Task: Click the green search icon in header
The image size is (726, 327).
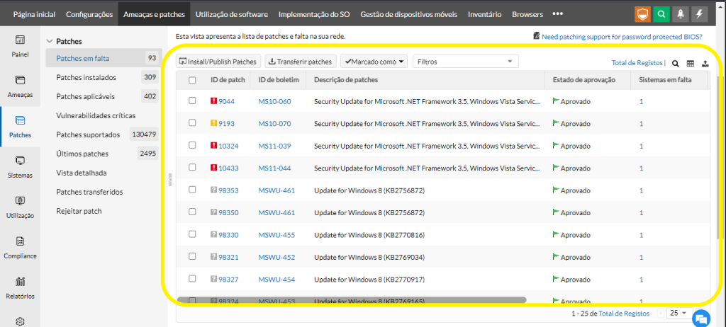Action: [x=661, y=13]
